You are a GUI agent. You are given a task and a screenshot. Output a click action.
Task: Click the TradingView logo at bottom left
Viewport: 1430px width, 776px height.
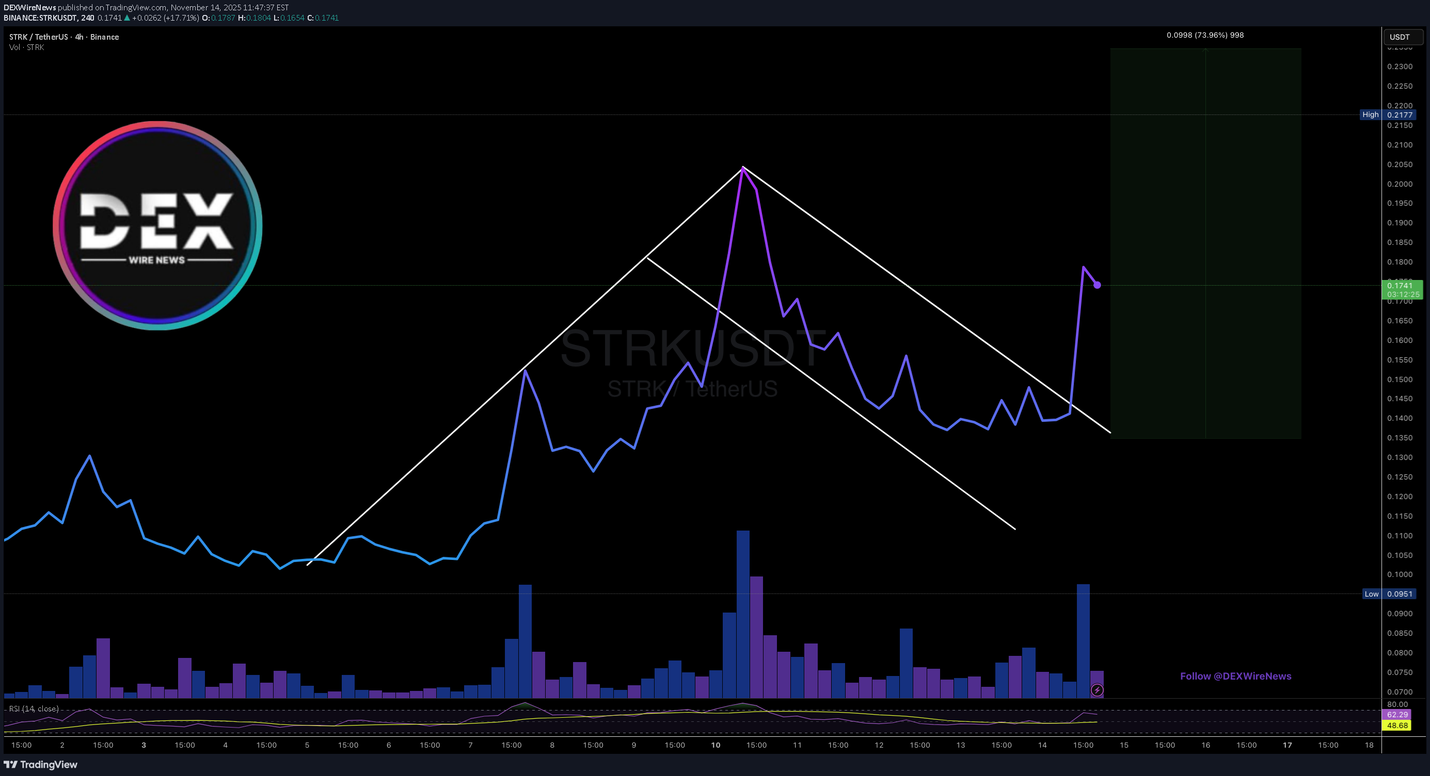40,764
